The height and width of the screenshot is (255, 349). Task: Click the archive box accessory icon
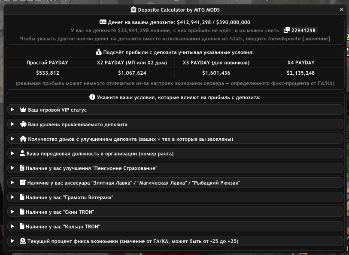(x=23, y=182)
